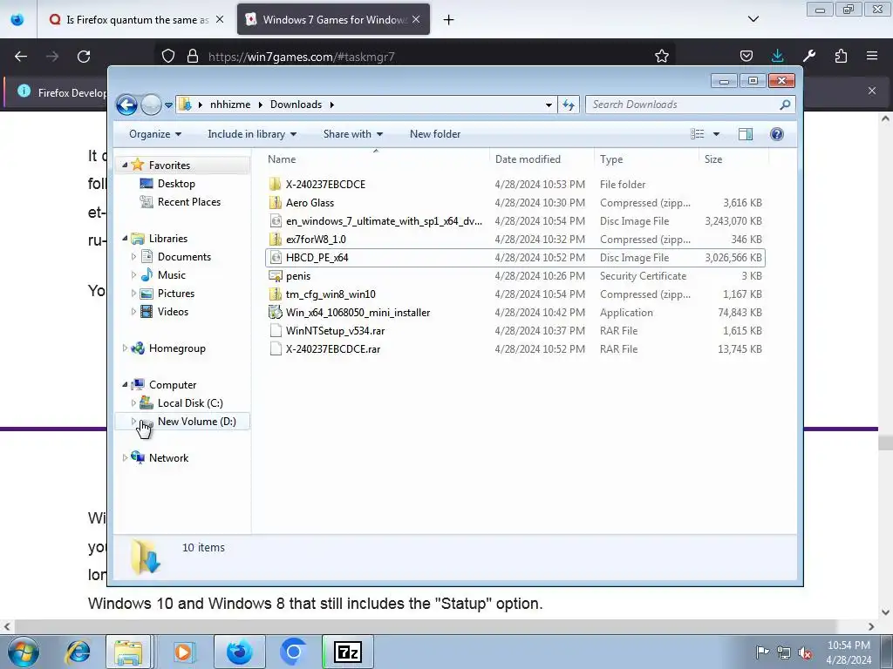Select HBCD_PE_x64 disc image icon
The width and height of the screenshot is (893, 669).
[x=276, y=258]
